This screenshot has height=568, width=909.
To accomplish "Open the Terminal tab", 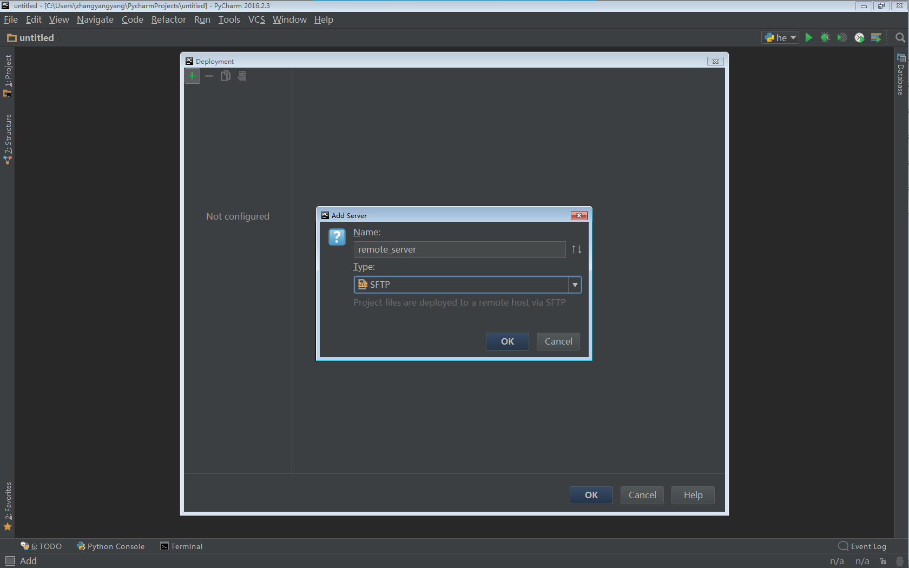I will tap(181, 546).
